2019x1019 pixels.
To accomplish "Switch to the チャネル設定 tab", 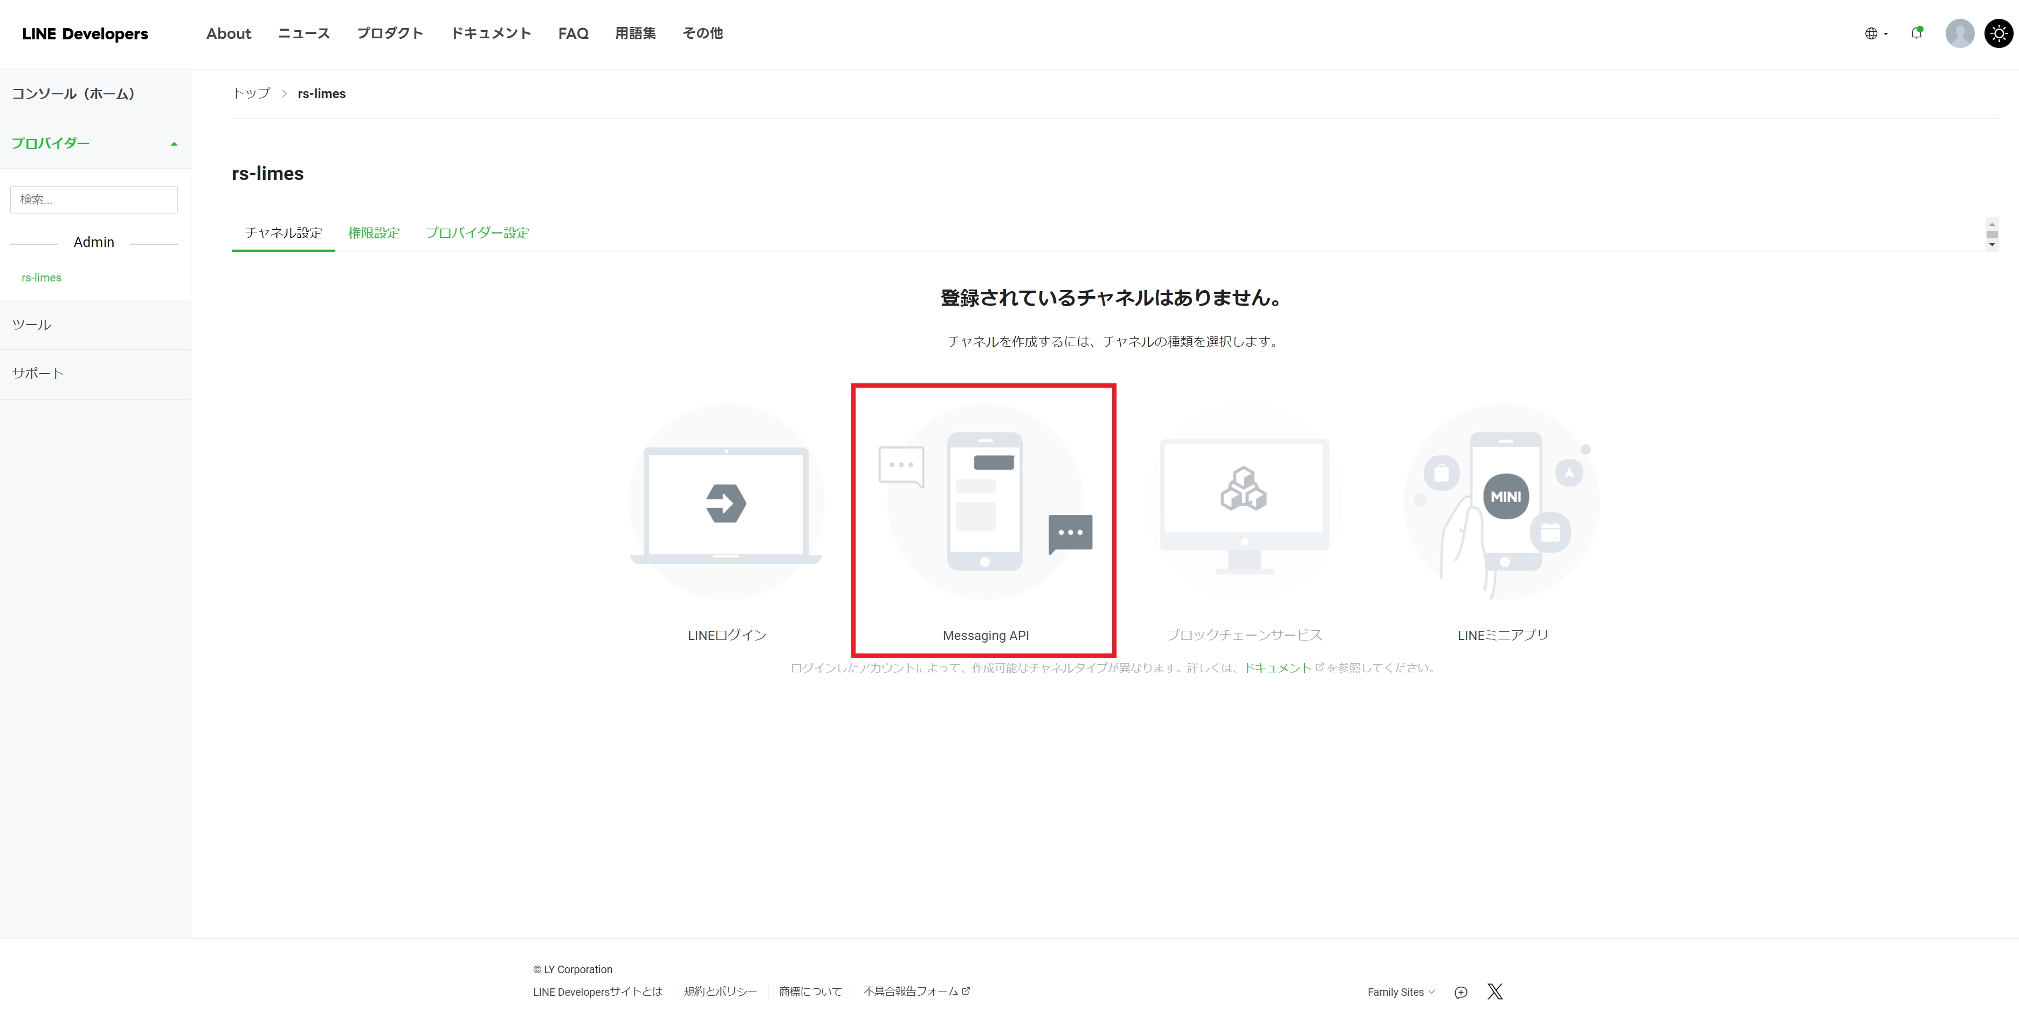I will (x=284, y=233).
